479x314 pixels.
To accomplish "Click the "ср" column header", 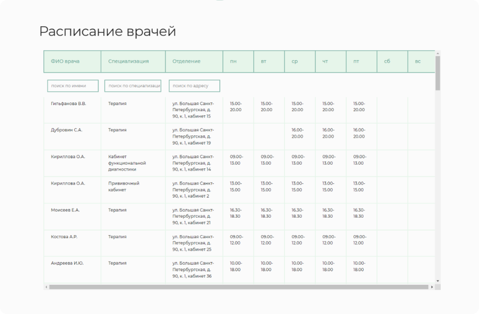I will (x=300, y=62).
